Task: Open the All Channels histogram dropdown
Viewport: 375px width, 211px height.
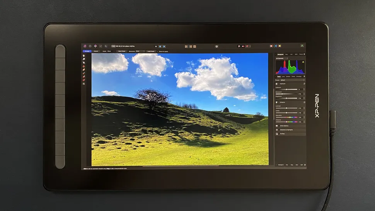Action: pos(281,58)
